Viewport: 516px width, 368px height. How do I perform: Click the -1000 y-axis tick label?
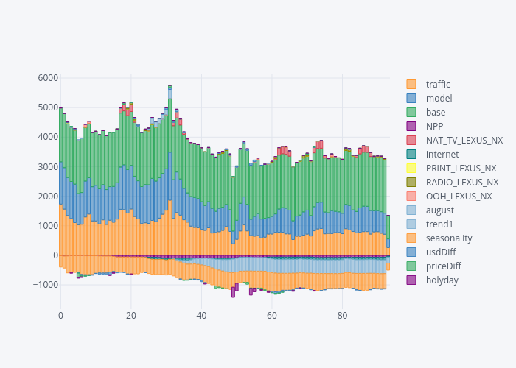(x=46, y=285)
